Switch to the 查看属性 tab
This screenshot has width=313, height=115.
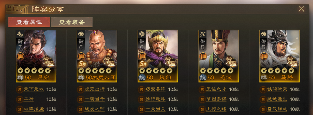29,22
